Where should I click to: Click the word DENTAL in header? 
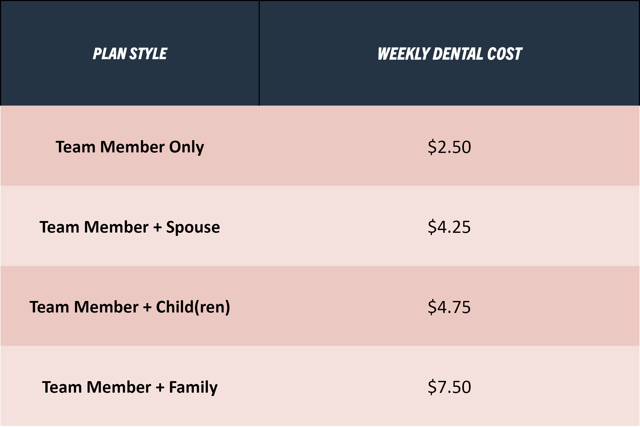pyautogui.click(x=458, y=54)
